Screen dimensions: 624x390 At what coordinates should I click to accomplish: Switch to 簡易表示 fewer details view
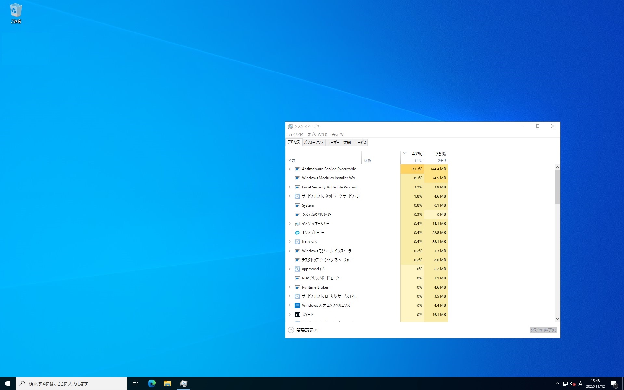coord(303,330)
